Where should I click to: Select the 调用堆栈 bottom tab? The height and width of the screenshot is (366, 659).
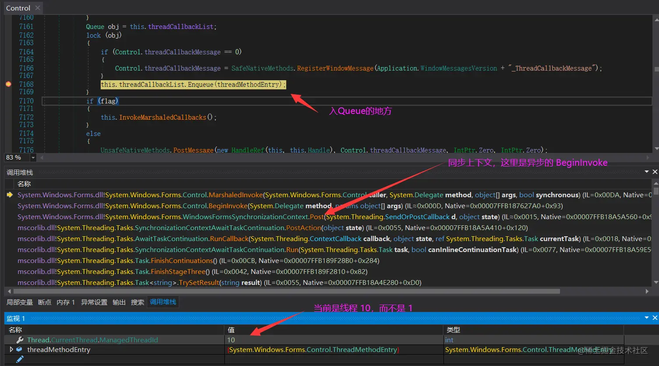pos(163,302)
